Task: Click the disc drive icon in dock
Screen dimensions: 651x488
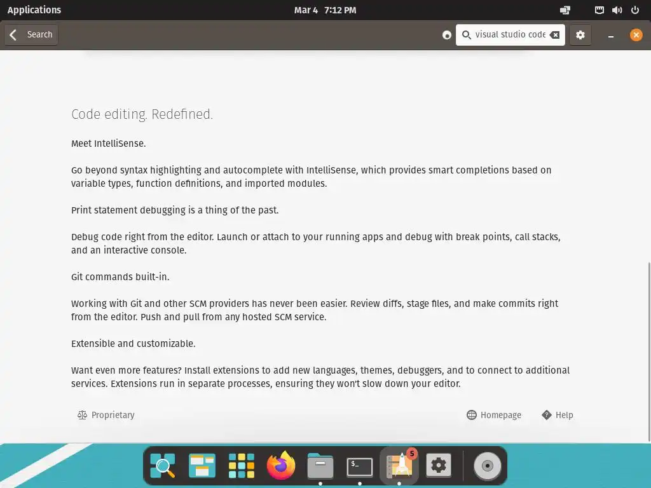Action: coord(488,466)
